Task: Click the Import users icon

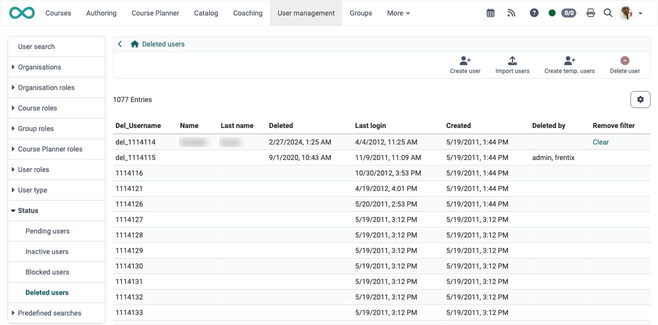Action: coord(512,61)
